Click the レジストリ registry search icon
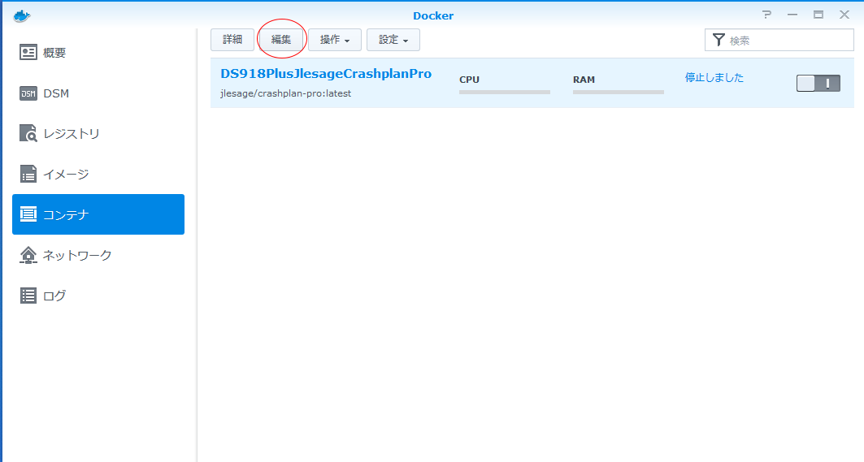 pos(28,133)
